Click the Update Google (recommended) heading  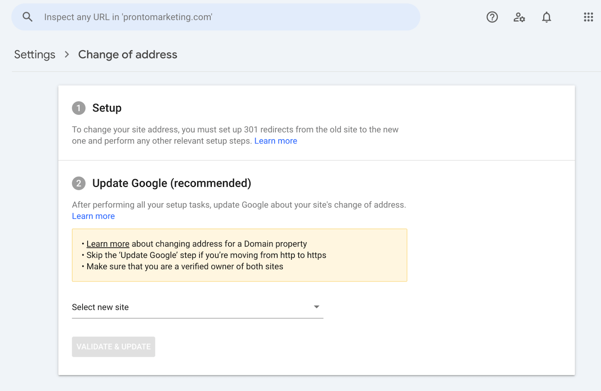pyautogui.click(x=172, y=183)
